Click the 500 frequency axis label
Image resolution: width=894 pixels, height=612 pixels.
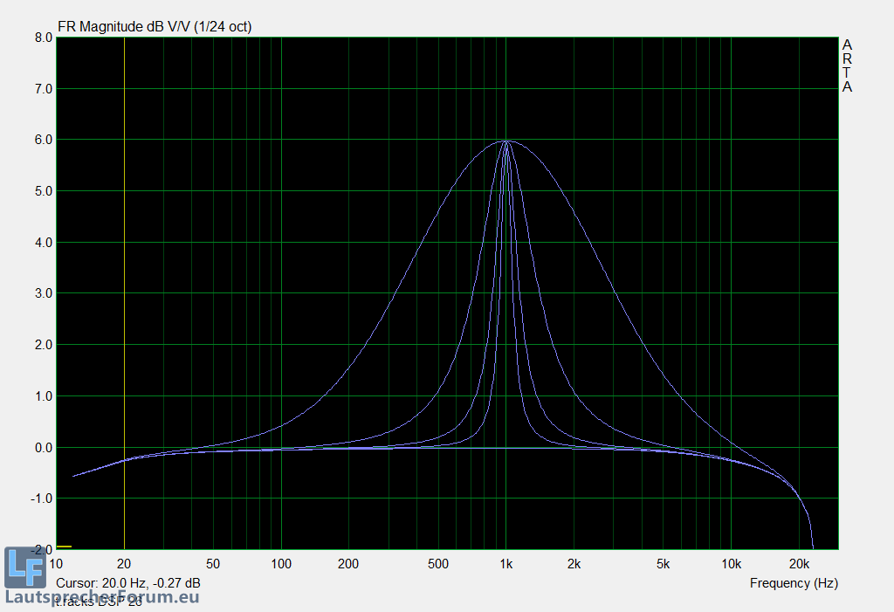tap(438, 564)
